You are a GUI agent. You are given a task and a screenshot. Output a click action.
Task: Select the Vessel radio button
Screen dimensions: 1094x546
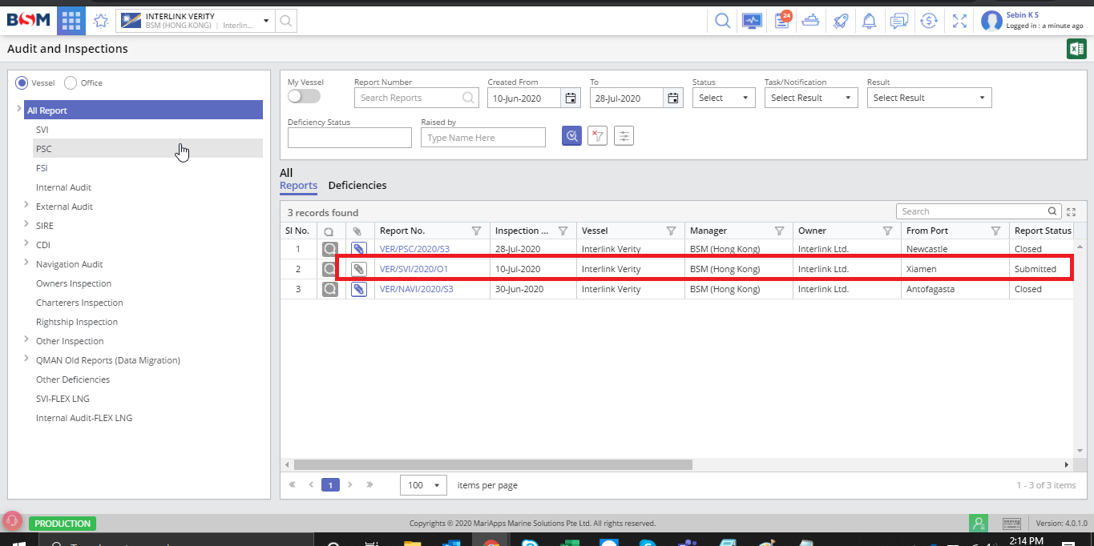tap(22, 82)
